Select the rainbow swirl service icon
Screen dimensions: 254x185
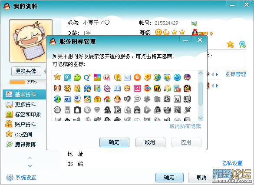pos(147,88)
